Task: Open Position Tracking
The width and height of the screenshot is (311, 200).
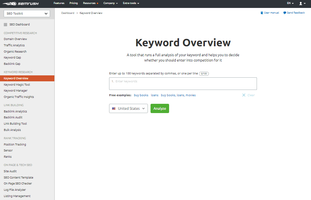Action: pos(15,144)
